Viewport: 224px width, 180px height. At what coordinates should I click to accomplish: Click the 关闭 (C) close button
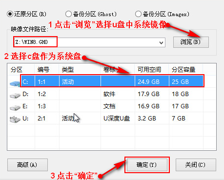(x=196, y=165)
